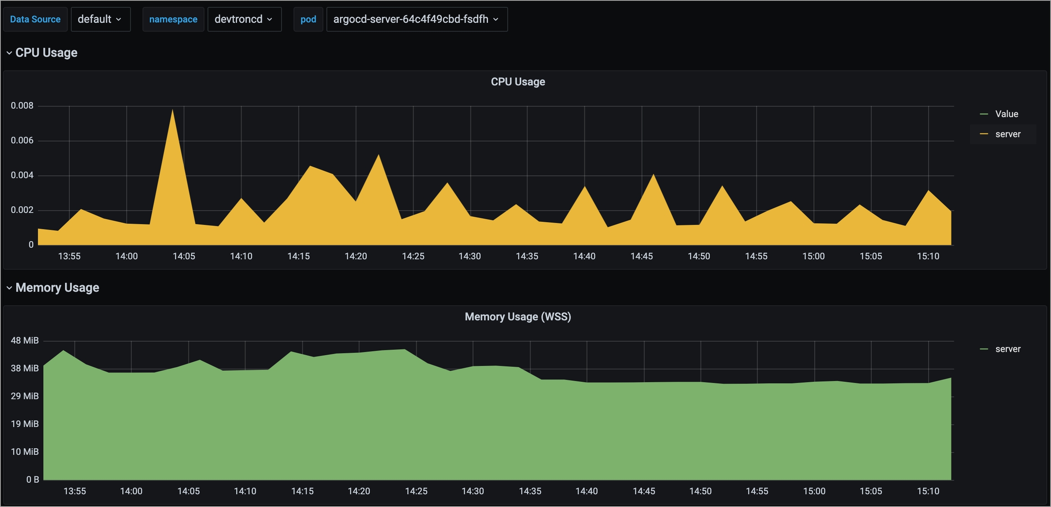Image resolution: width=1051 pixels, height=507 pixels.
Task: Toggle the Value series in CPU legend
Action: (1006, 114)
